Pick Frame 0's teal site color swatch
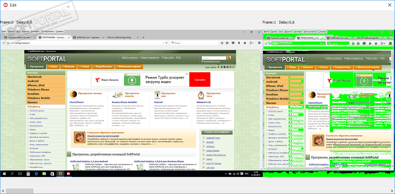 [x=221, y=67]
